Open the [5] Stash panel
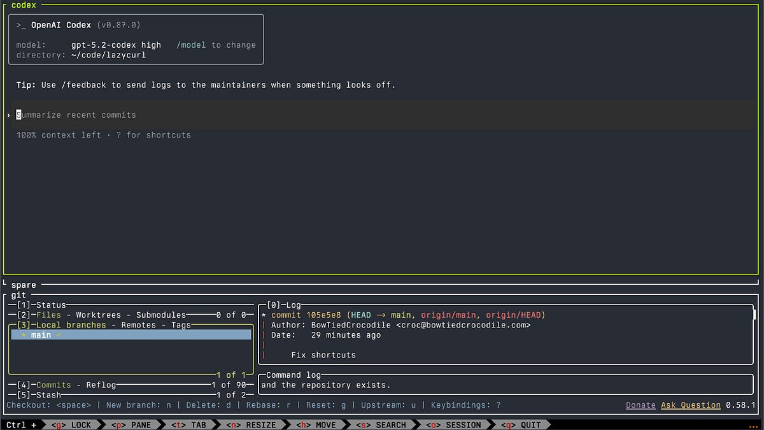 [x=39, y=395]
